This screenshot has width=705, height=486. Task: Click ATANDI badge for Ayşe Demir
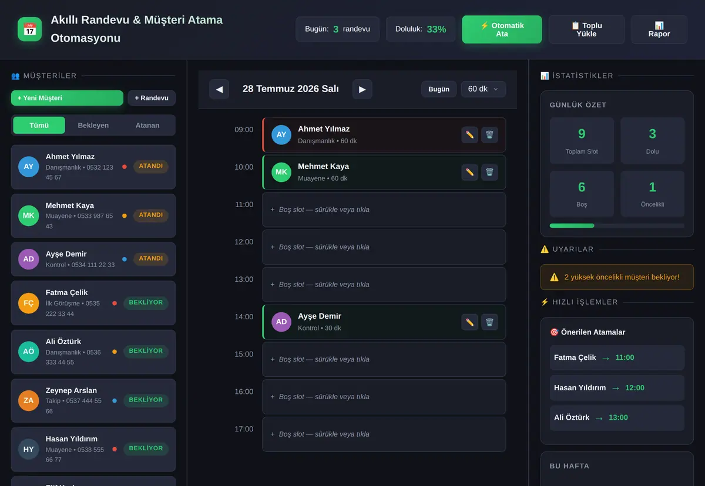[151, 259]
